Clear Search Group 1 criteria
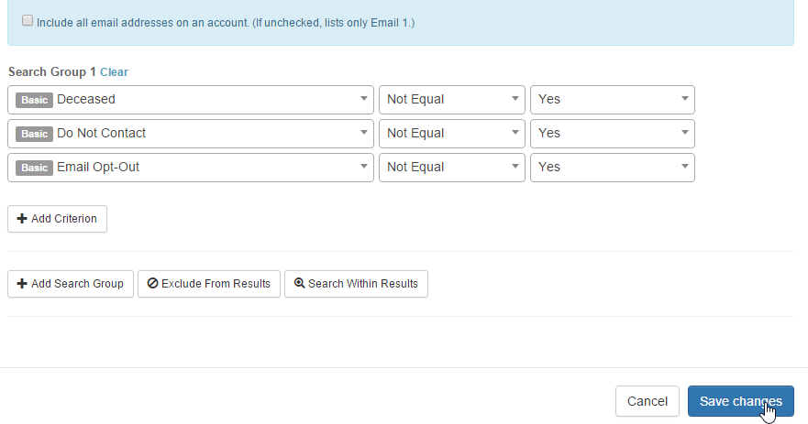The height and width of the screenshot is (424, 808). (x=114, y=72)
